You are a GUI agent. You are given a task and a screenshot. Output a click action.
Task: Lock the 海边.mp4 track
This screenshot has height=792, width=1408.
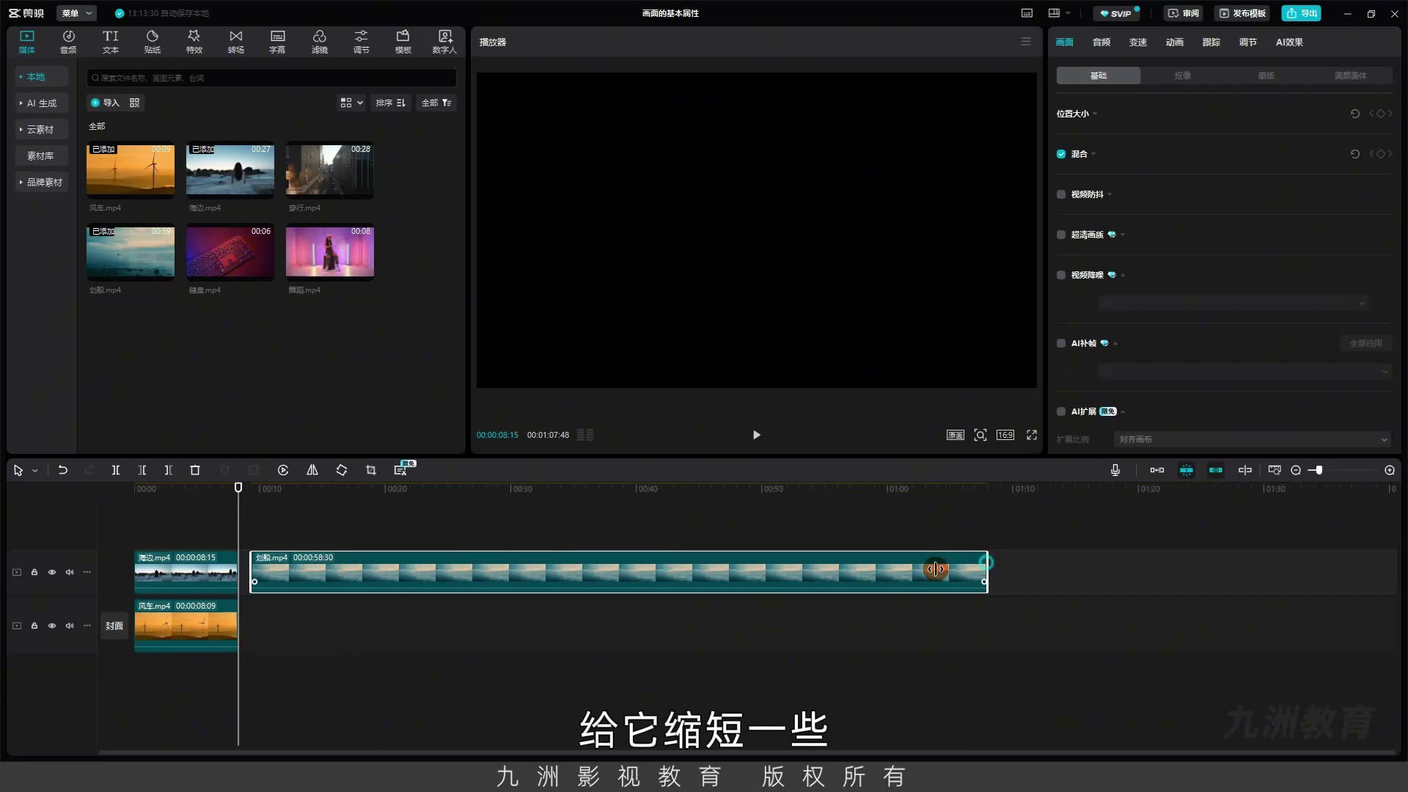[34, 572]
